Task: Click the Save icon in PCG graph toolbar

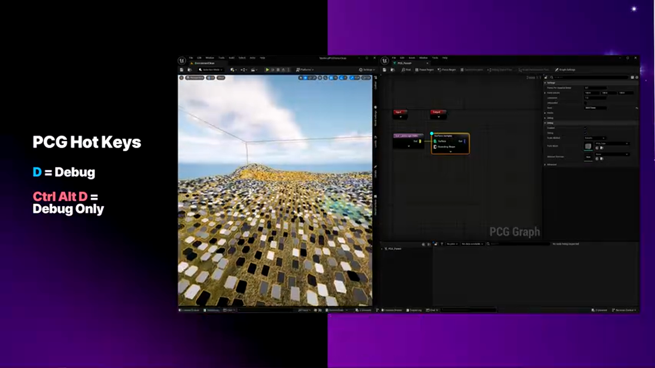Action: click(x=385, y=70)
